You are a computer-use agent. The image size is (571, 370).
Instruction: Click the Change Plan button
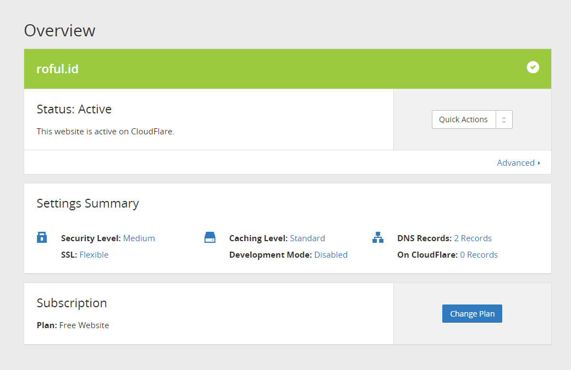click(472, 314)
